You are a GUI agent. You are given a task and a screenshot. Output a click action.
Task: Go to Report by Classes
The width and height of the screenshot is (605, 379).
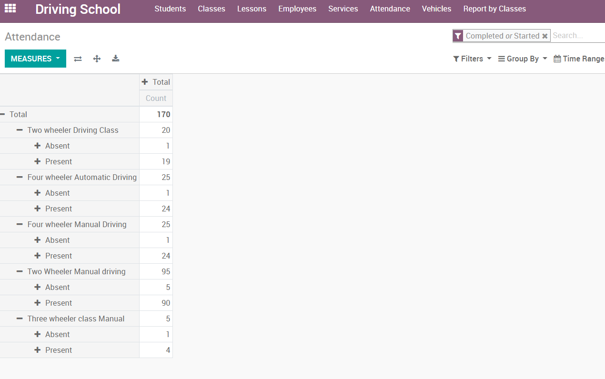pos(494,9)
